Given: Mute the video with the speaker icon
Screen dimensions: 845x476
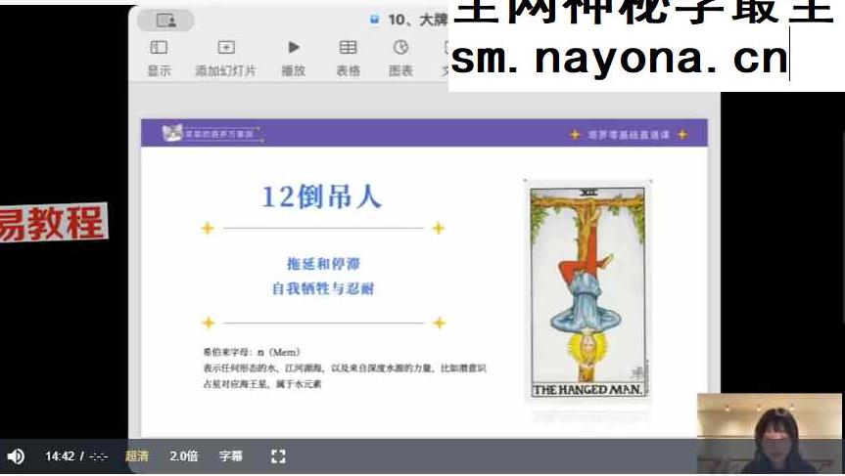Looking at the screenshot, I should (17, 456).
